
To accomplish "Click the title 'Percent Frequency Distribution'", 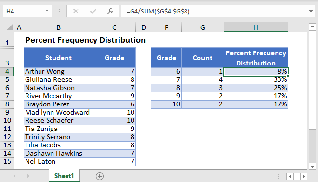I will point(85,40).
